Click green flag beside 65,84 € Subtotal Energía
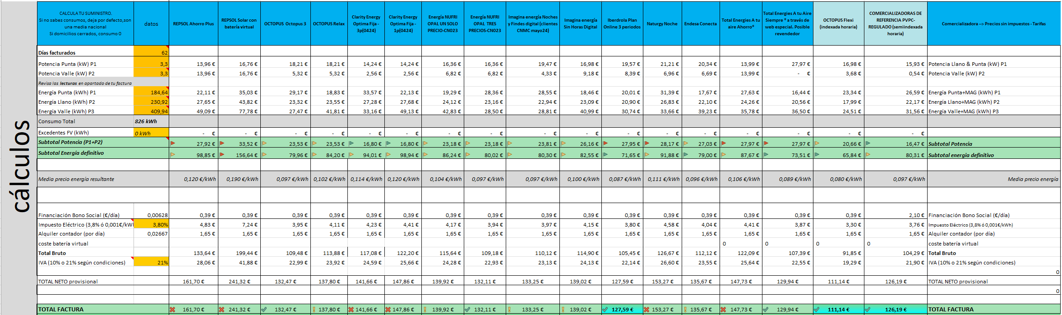Screen dimensions: 1062x315 click(817, 155)
